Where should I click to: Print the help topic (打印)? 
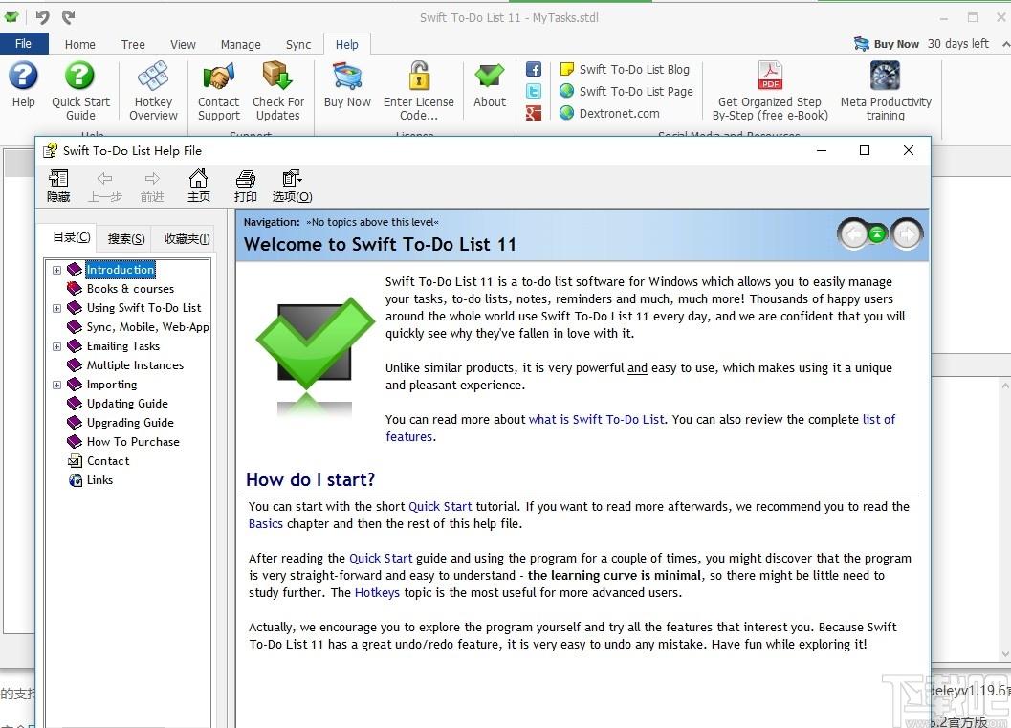(246, 186)
